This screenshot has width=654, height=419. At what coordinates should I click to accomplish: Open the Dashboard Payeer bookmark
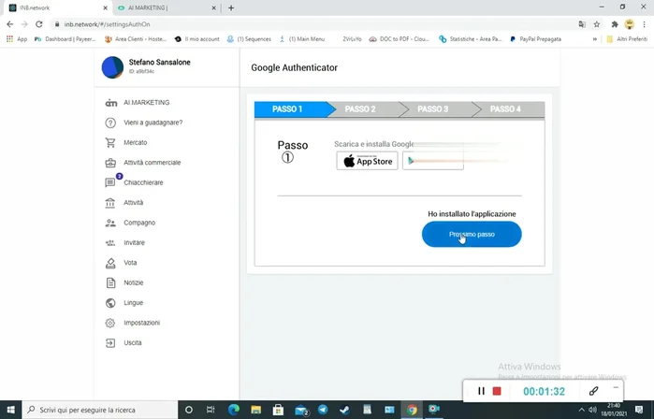(65, 39)
